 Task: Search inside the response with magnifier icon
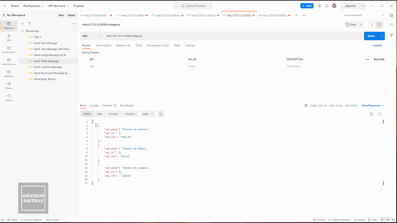click(x=380, y=114)
